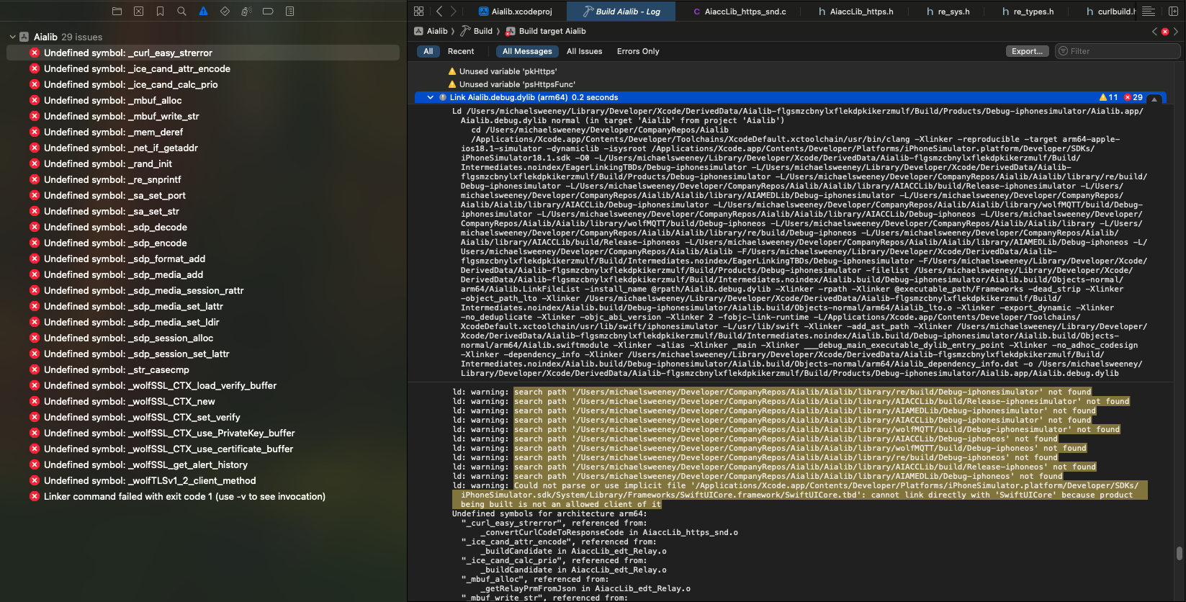Open Build crumb in jump bar
This screenshot has width=1186, height=602.
click(x=476, y=31)
